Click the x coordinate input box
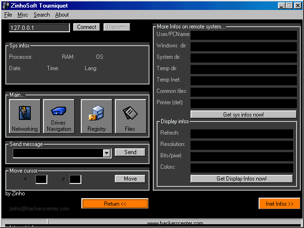Image resolution: width=304 pixels, height=228 pixels. (41, 179)
